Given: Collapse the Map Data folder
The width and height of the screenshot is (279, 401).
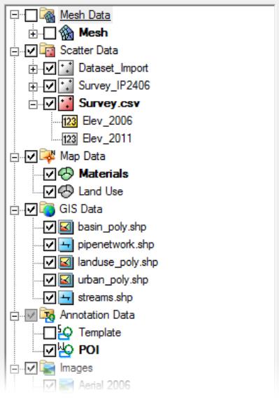Looking at the screenshot, I should [15, 157].
